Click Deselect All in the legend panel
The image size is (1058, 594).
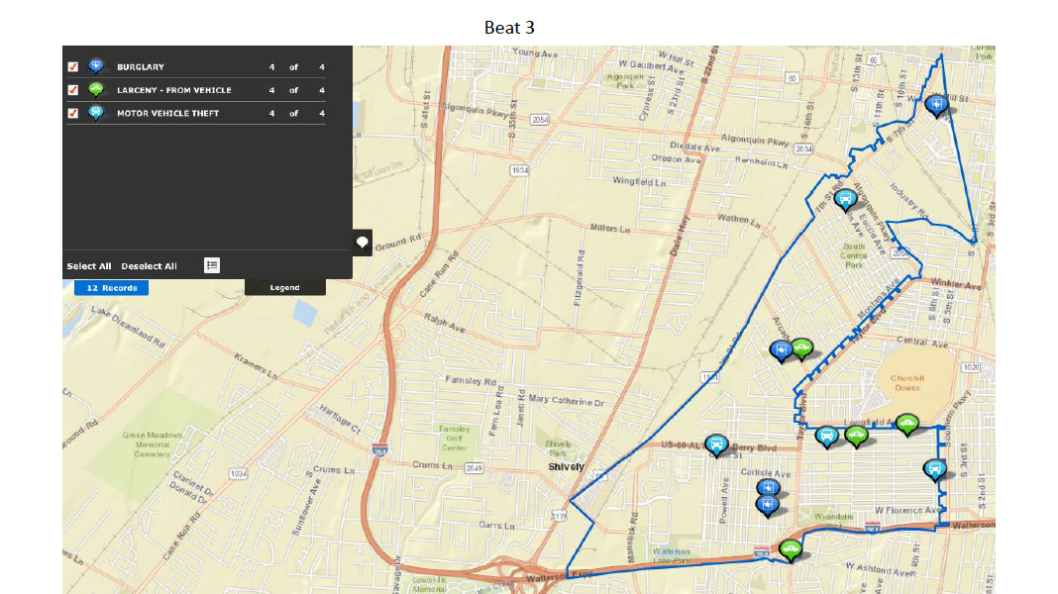149,266
